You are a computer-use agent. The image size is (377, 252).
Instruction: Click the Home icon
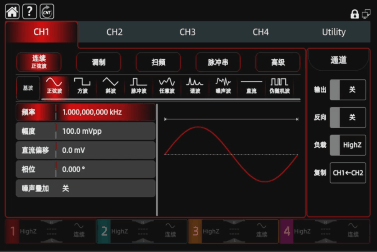pyautogui.click(x=12, y=12)
